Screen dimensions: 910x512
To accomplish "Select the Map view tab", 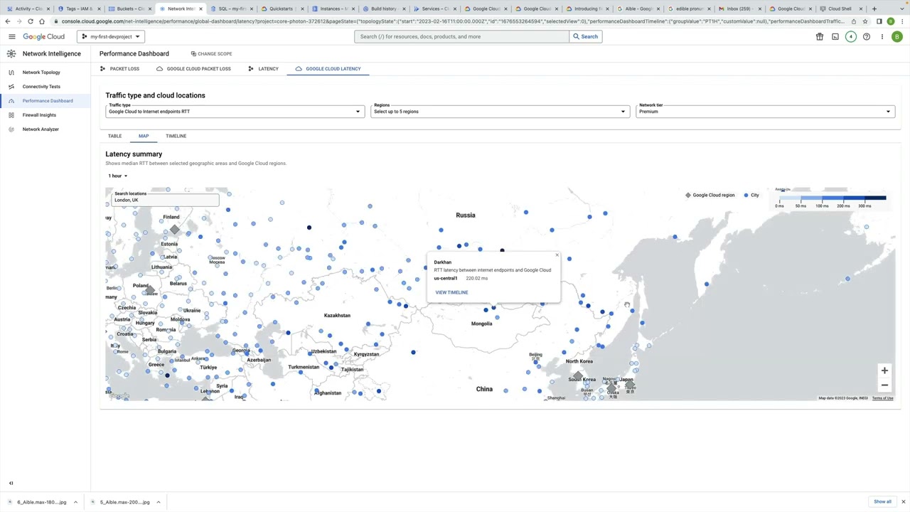I will pos(144,136).
